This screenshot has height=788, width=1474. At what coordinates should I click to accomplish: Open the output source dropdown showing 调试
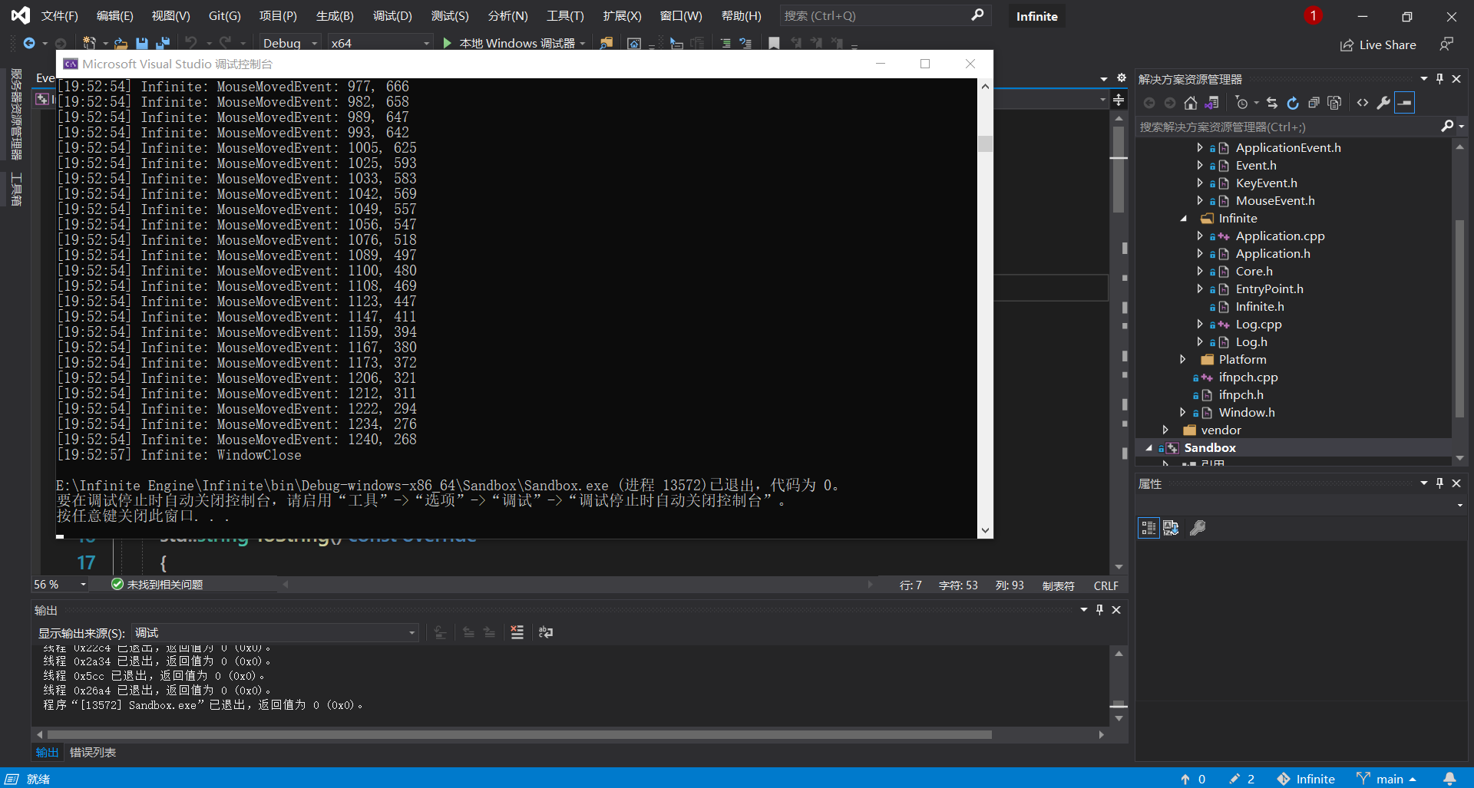[x=275, y=633]
